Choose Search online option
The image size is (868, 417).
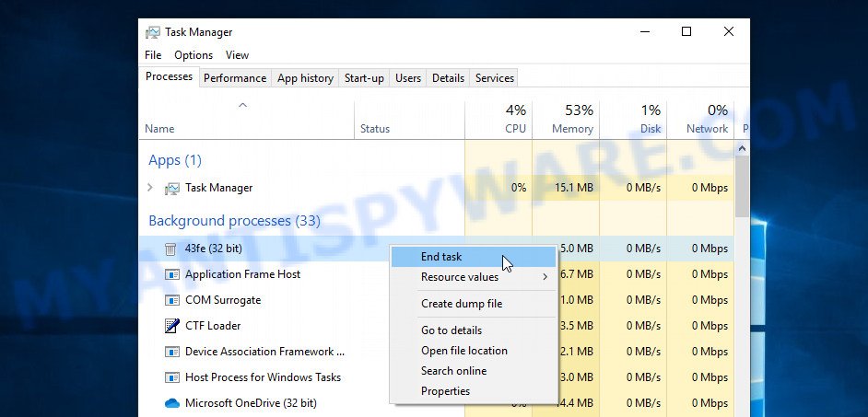(474, 371)
